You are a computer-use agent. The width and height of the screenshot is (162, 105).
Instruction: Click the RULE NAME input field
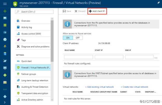point(79,57)
